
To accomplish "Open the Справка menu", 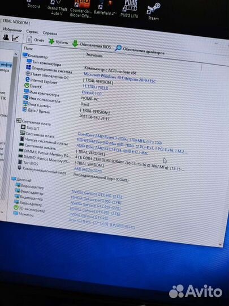I will [x=50, y=33].
